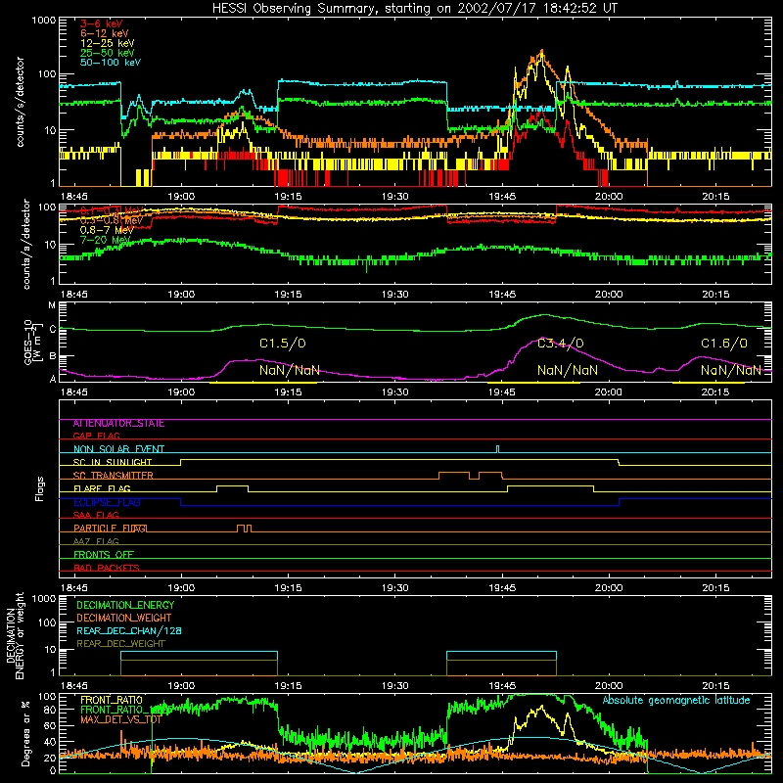Click the BAD_PACKETS flag label
The width and height of the screenshot is (783, 783).
tap(107, 568)
